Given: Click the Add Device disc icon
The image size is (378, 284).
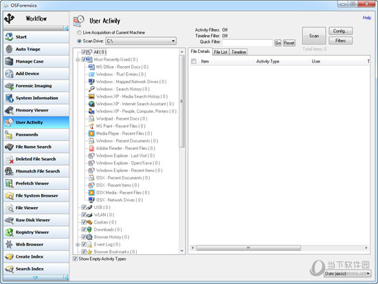Looking at the screenshot, I should (x=9, y=74).
